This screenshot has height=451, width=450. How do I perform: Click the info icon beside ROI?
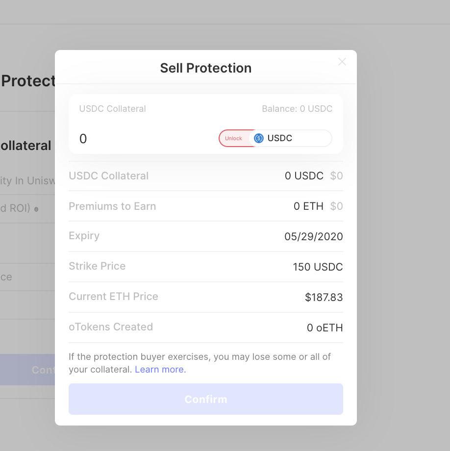pyautogui.click(x=36, y=209)
